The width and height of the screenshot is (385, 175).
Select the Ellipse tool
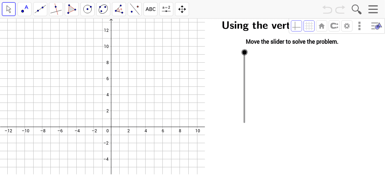103,9
